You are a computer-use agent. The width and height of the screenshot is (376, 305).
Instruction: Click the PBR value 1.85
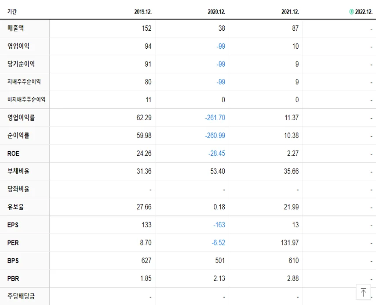[146, 278]
